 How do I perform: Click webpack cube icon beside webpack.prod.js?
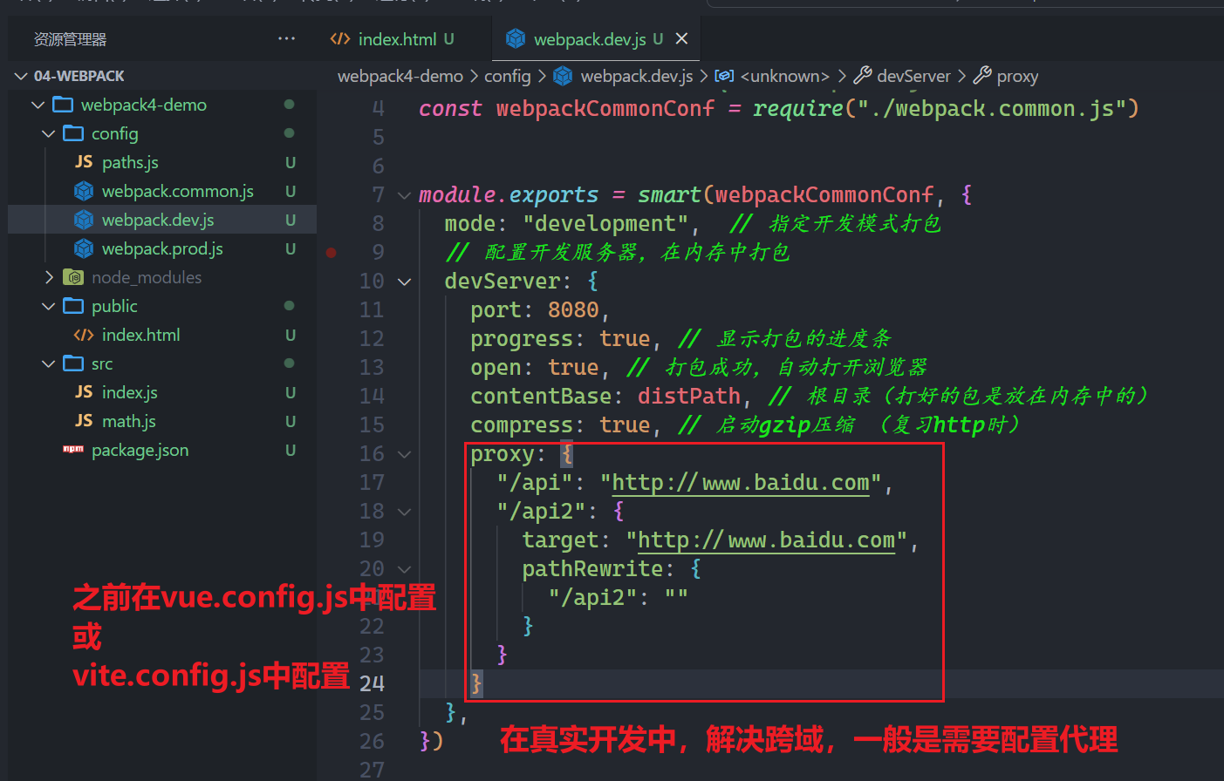84,248
